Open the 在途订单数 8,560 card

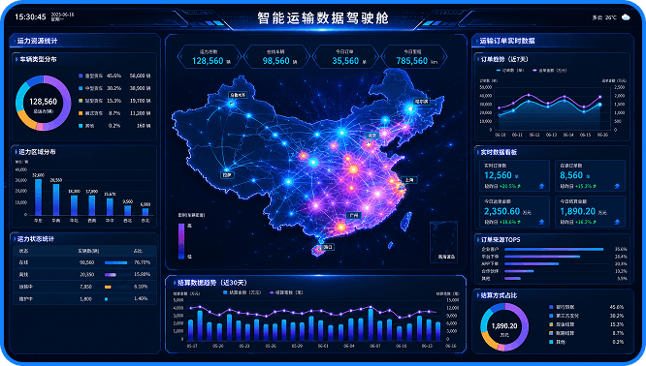click(590, 176)
